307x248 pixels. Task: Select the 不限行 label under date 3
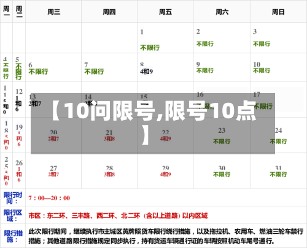[262, 43]
